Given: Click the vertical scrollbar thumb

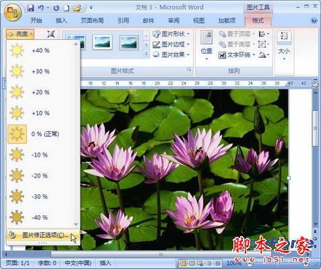Looking at the screenshot, I should (x=315, y=128).
